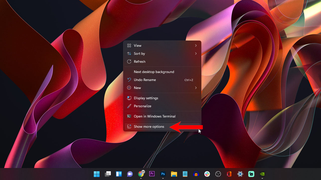Open Windows Settings from the taskbar
The height and width of the screenshot is (180, 321).
pyautogui.click(x=240, y=174)
